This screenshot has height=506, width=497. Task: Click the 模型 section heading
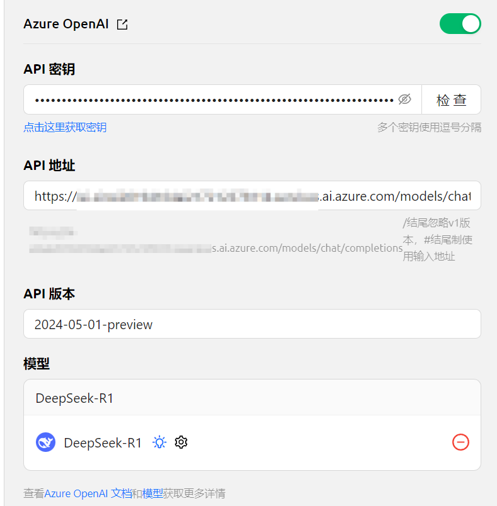37,364
